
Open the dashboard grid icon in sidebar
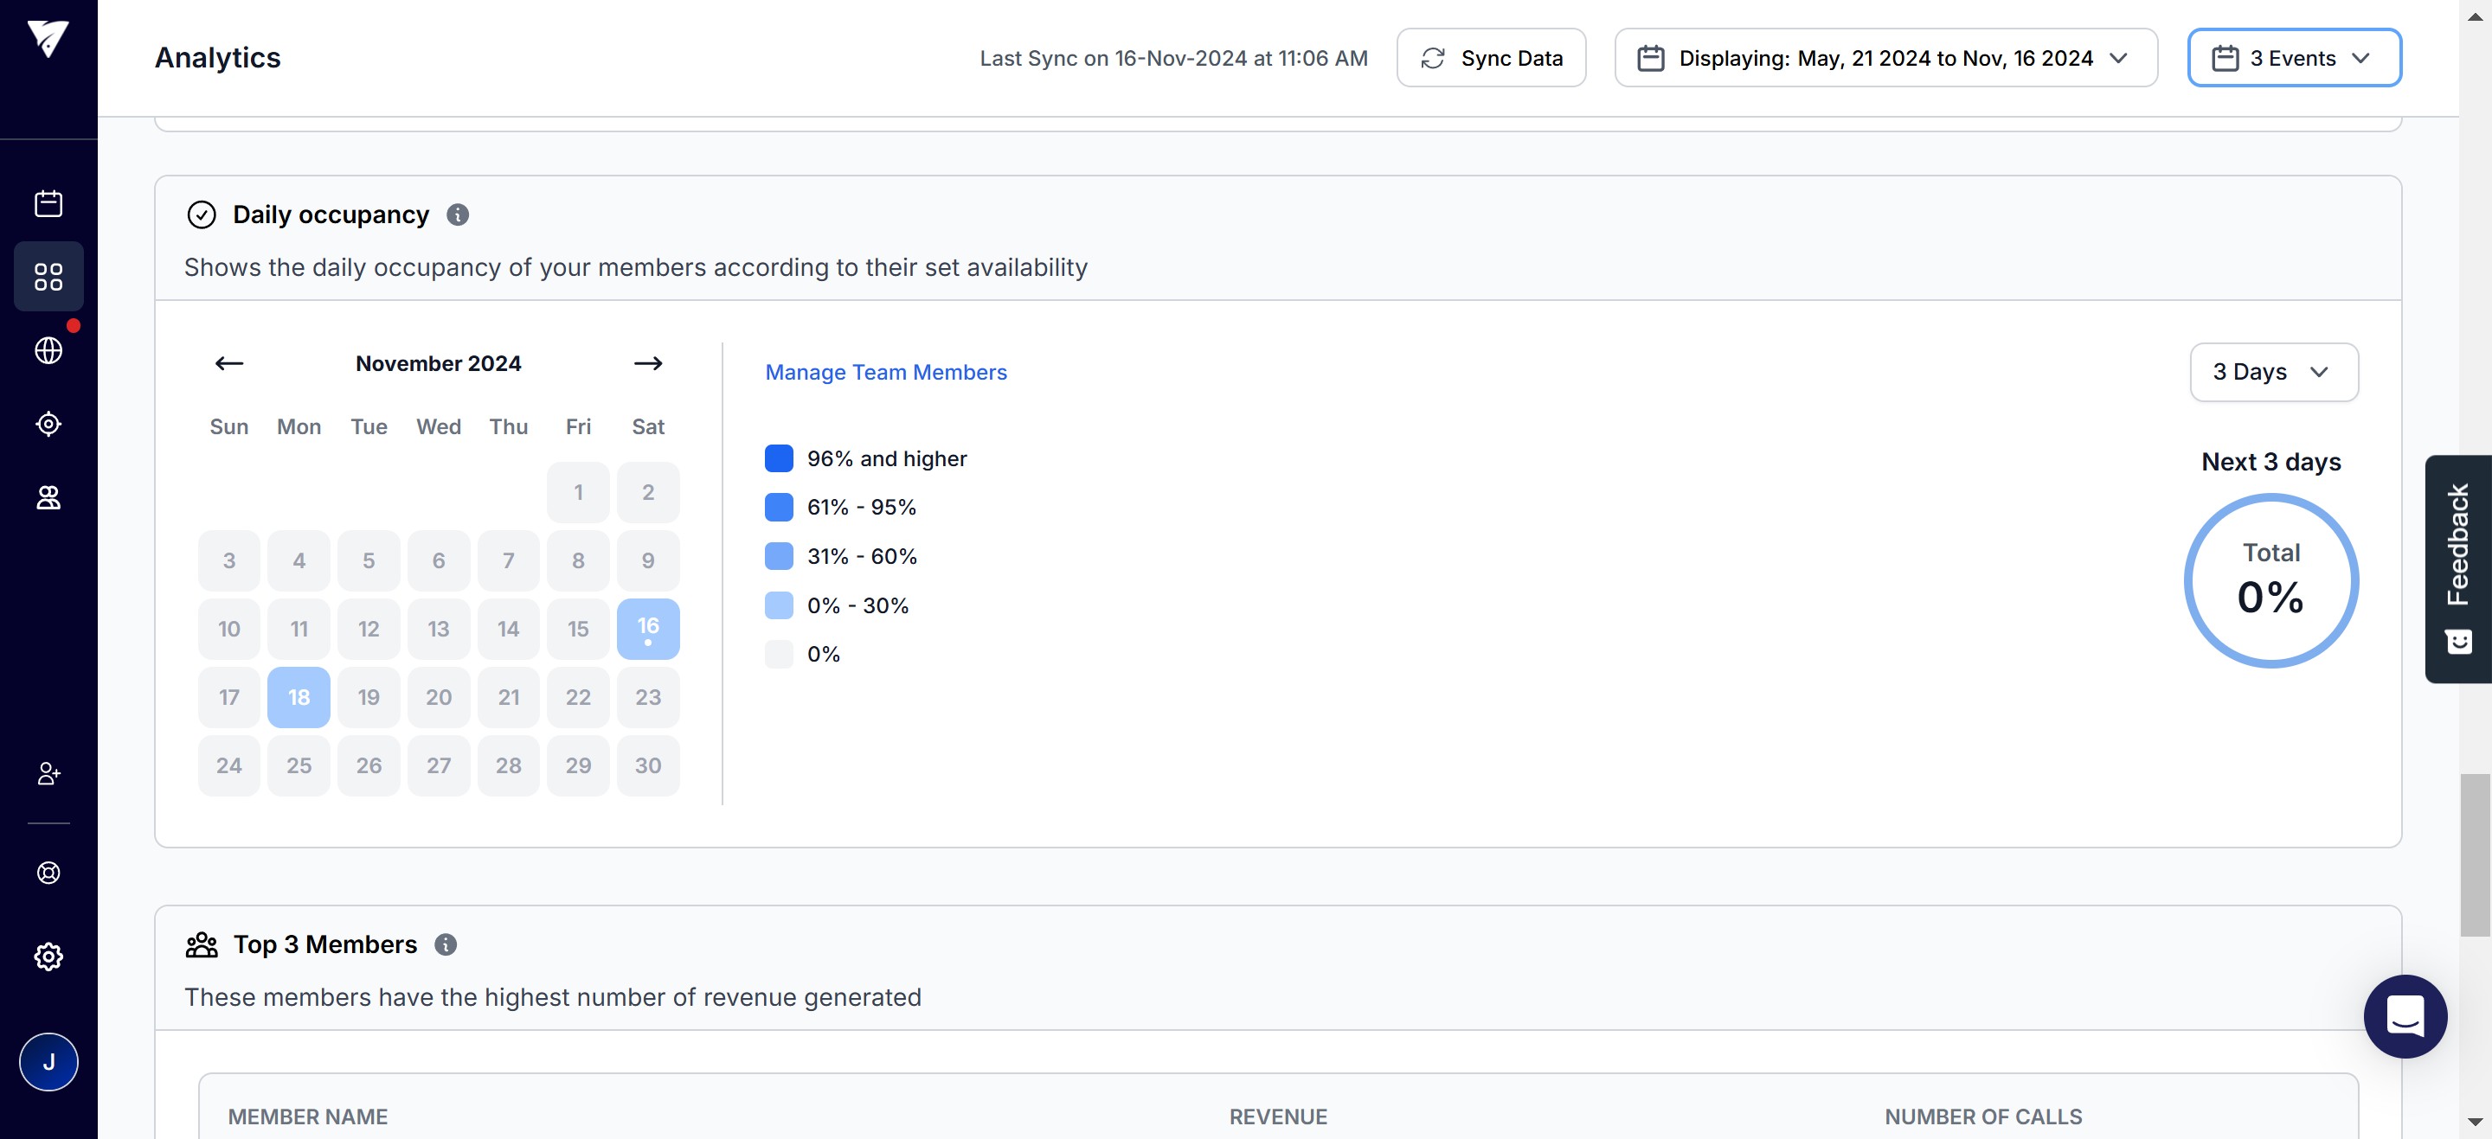[x=48, y=277]
